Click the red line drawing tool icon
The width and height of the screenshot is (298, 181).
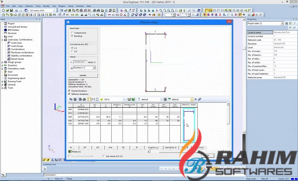click(x=109, y=14)
